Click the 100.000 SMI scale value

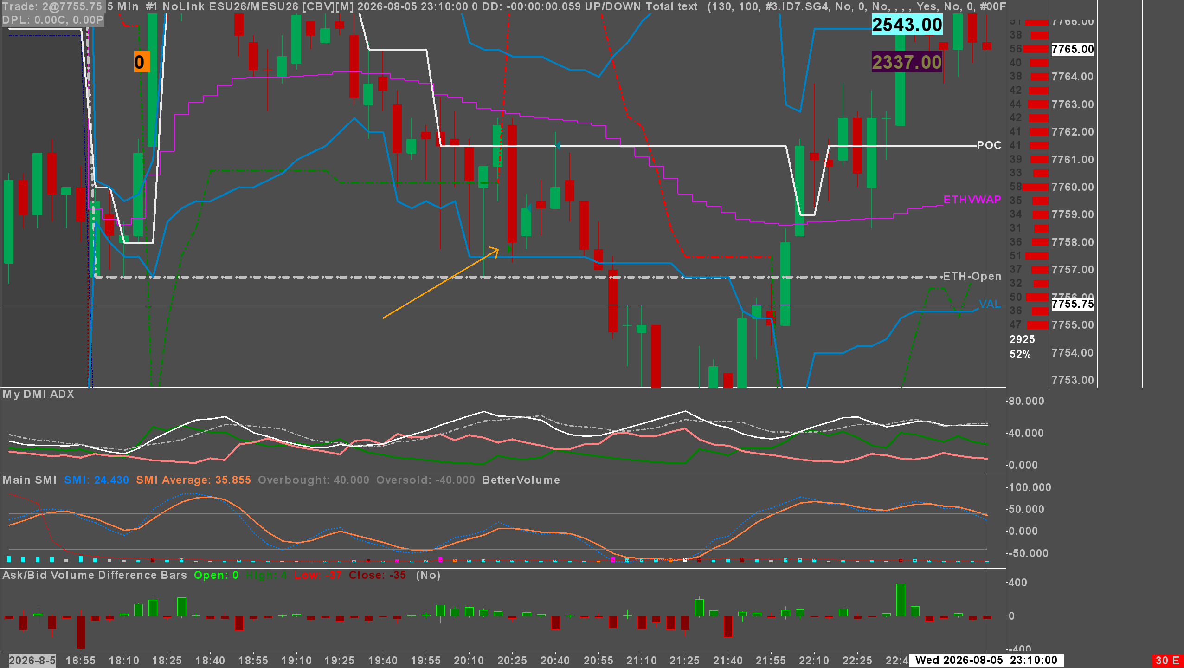click(x=1029, y=487)
